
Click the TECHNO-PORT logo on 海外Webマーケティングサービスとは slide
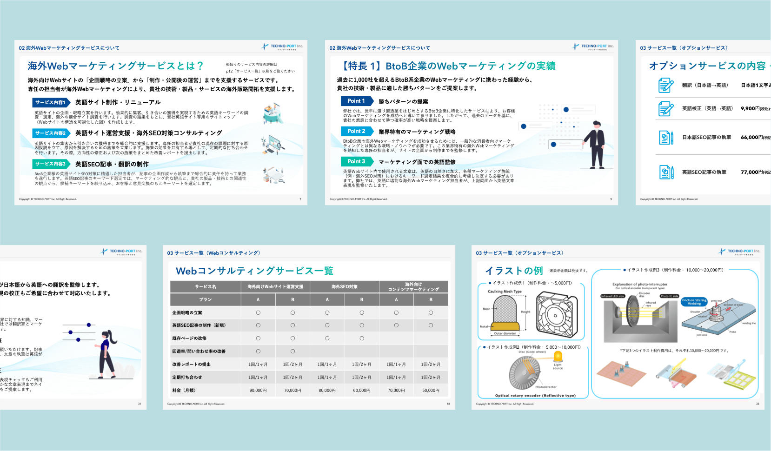282,46
